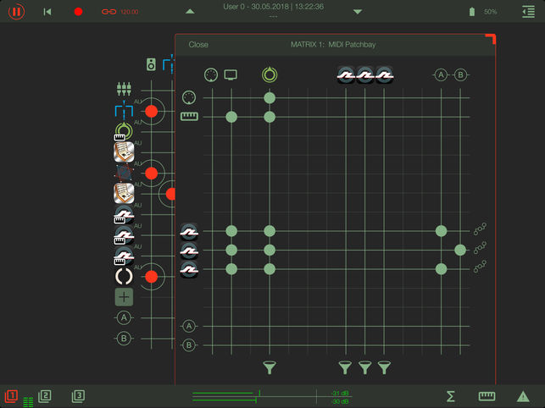Open the sigma summary icon
The height and width of the screenshot is (408, 545).
click(x=451, y=396)
